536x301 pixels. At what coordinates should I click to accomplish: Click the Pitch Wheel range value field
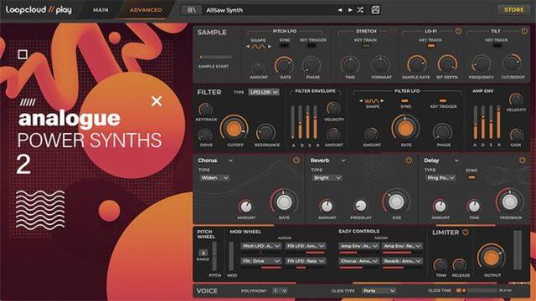click(203, 253)
